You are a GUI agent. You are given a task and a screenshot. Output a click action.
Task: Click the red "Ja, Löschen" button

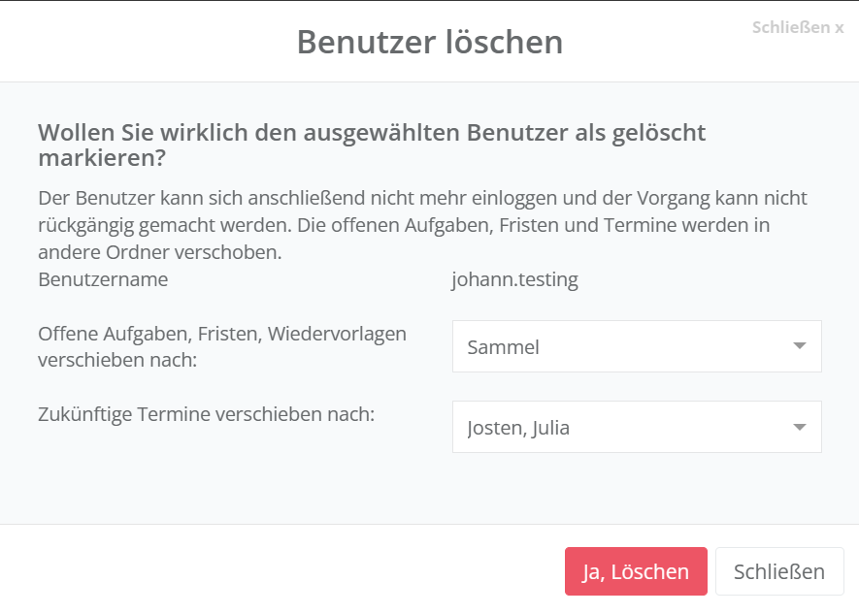[x=636, y=571]
